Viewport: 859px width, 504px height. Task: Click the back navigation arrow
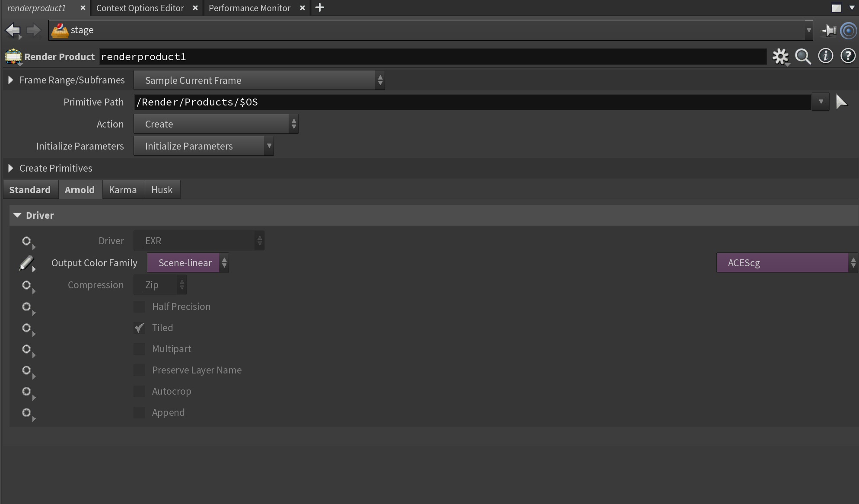point(13,30)
